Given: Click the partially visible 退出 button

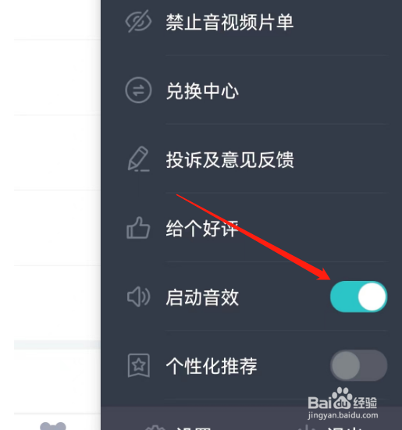Looking at the screenshot, I should [344, 428].
